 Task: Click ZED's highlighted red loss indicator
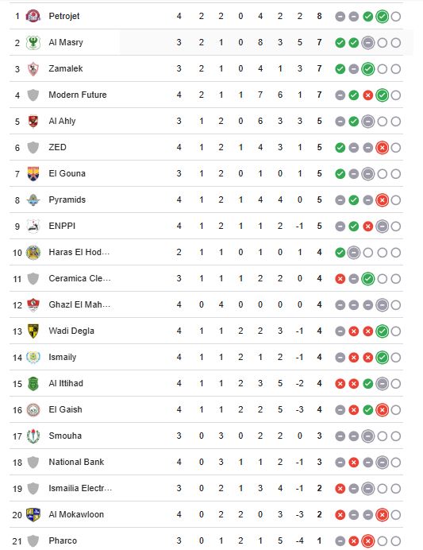382,147
